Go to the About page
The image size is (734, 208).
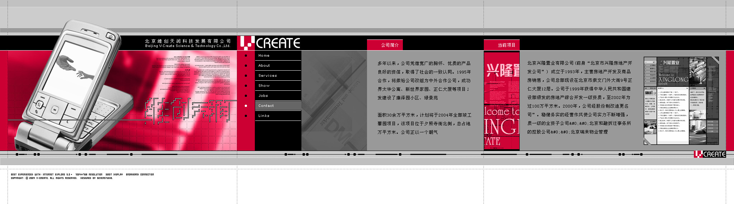coord(278,66)
